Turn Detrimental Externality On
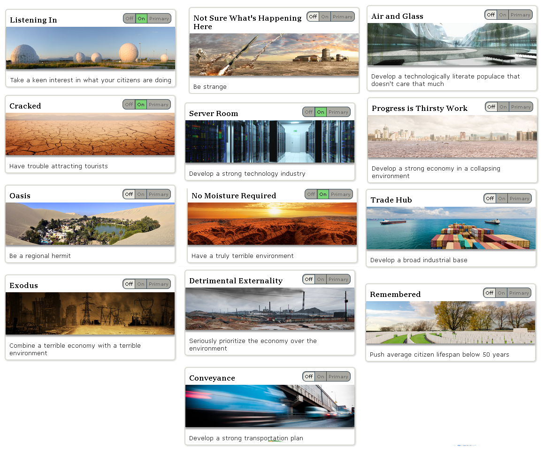Image resolution: width=544 pixels, height=452 pixels. [321, 279]
